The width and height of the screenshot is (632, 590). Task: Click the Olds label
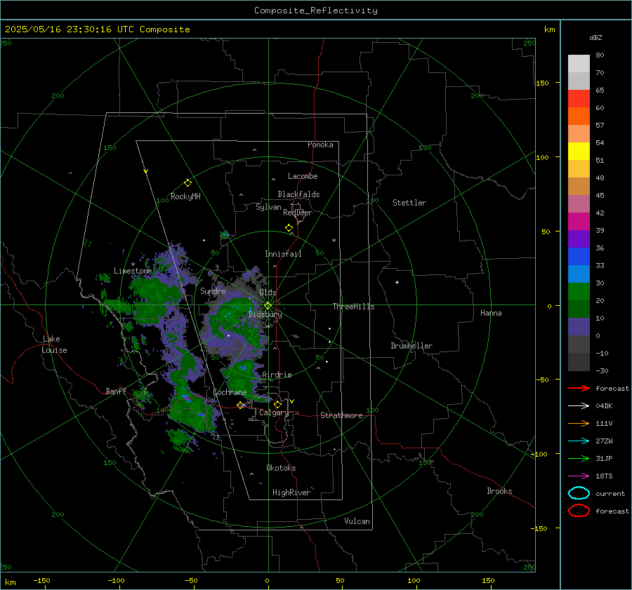(x=268, y=293)
